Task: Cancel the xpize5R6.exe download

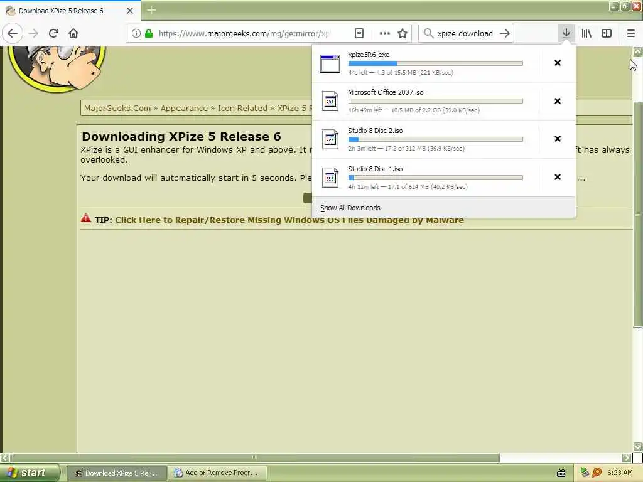Action: 558,63
